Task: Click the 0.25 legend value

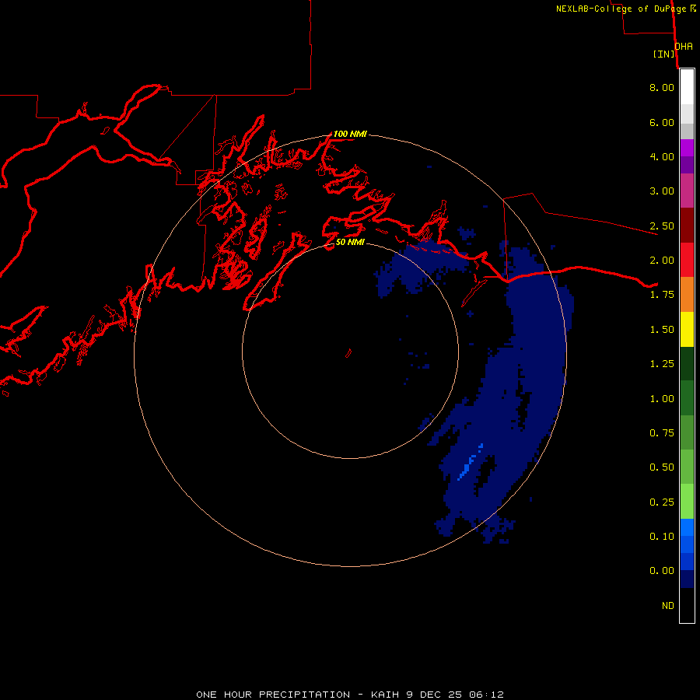Action: (662, 502)
